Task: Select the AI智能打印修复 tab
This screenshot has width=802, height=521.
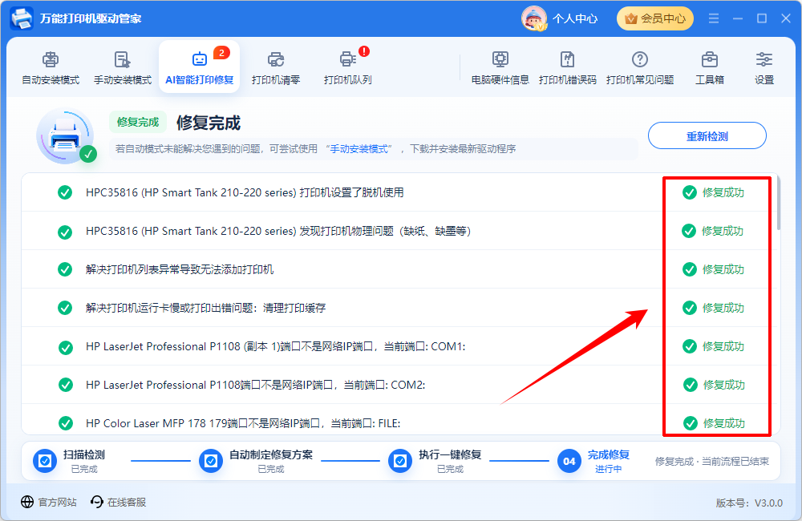Action: (x=200, y=67)
